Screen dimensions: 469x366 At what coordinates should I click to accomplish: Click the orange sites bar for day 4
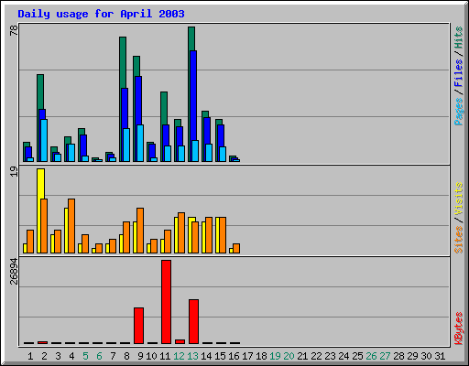[71, 226]
